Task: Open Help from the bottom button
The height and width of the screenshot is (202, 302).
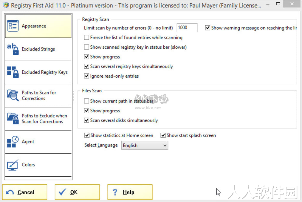Action: click(x=130, y=192)
